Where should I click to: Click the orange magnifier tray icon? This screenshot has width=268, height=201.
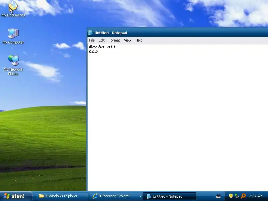(243, 196)
